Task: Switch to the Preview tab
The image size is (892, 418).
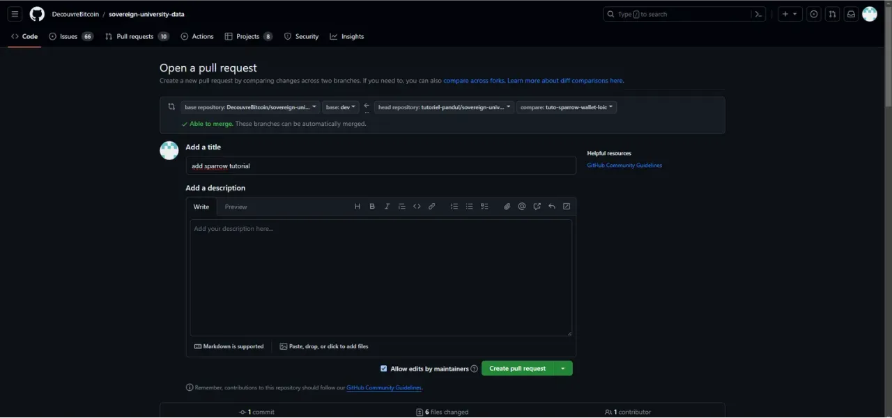Action: (x=236, y=207)
